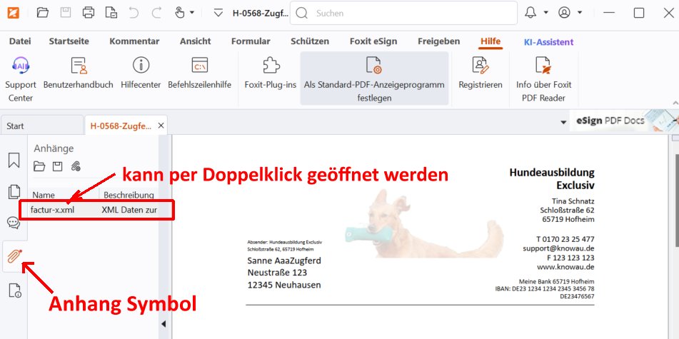Open the Benutzerhandbuch user manual
Screen dimensions: 679x339
pos(79,74)
